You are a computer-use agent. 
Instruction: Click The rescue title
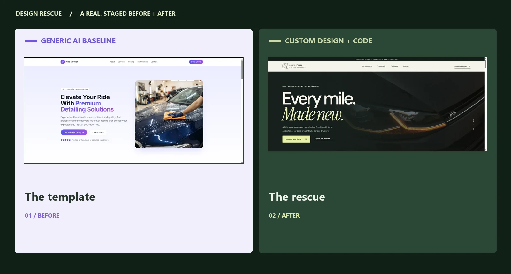(297, 197)
